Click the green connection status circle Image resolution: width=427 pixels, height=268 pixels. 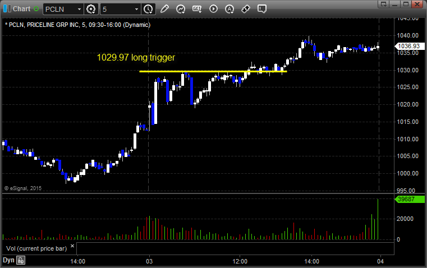point(36,9)
